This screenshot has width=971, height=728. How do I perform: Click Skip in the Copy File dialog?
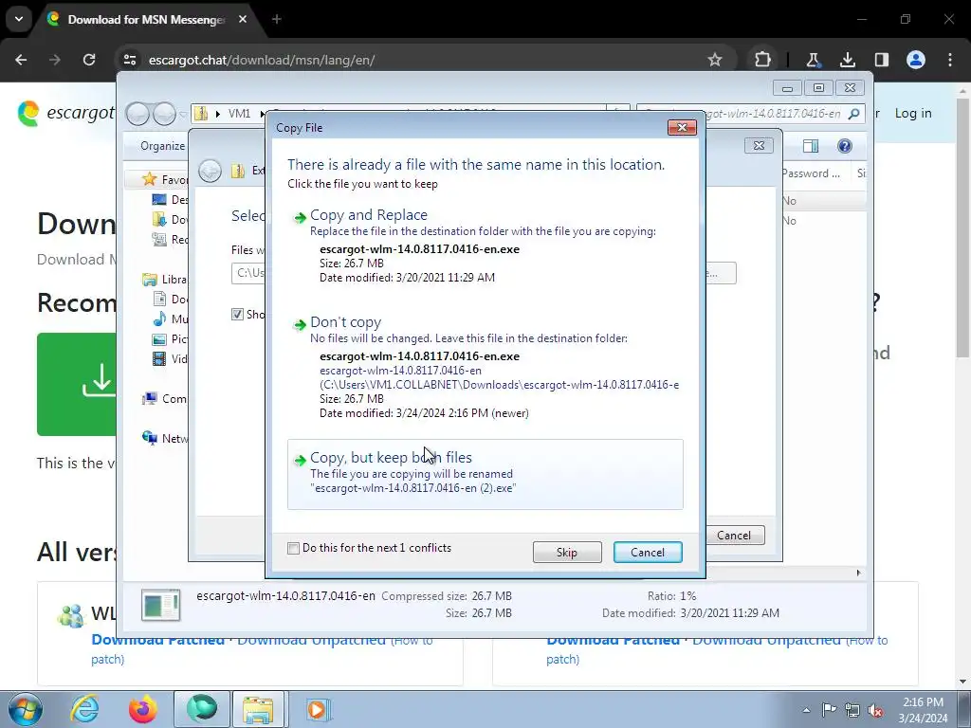pos(567,553)
